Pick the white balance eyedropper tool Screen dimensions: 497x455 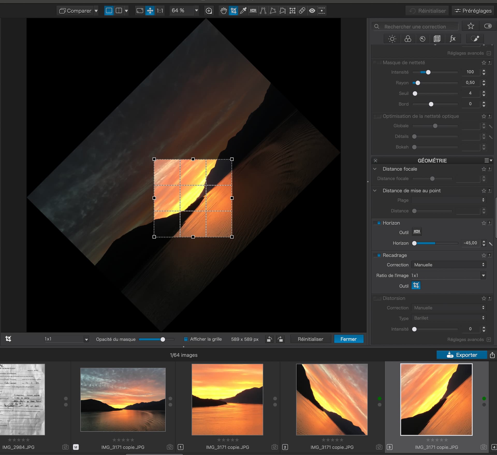pos(243,11)
